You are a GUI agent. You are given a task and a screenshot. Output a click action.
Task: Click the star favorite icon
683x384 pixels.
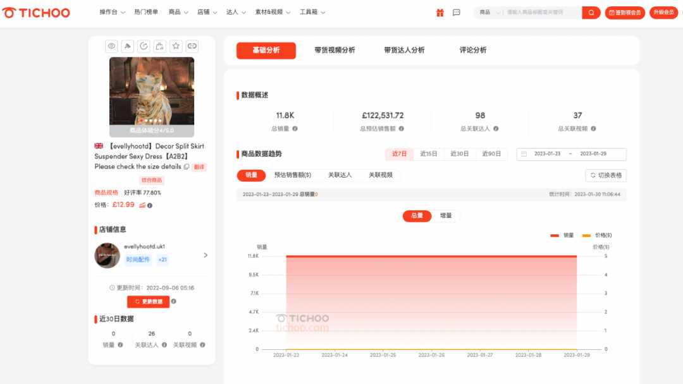pos(176,46)
